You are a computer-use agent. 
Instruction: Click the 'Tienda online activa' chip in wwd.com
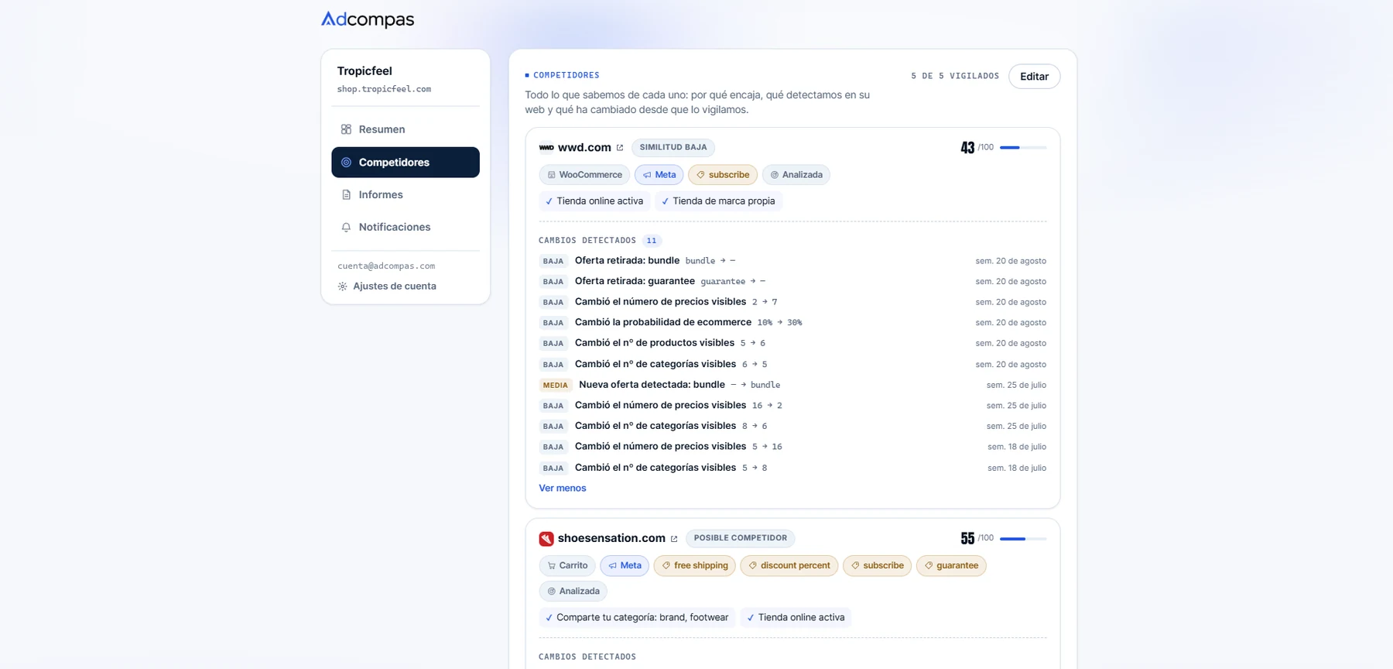594,201
